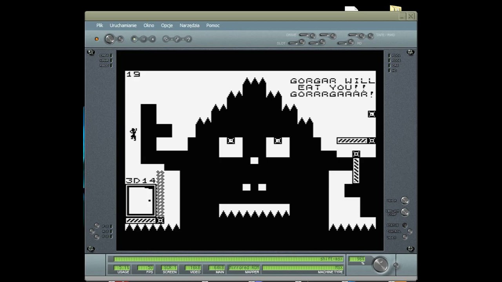Click the VIDEO memory readout 16kB
This screenshot has height=282, width=502.
193,268
